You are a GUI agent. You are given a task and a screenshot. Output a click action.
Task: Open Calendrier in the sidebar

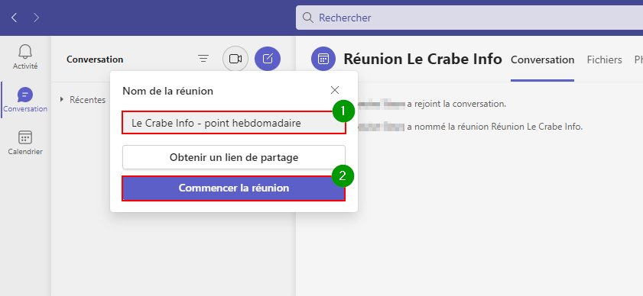pos(25,143)
